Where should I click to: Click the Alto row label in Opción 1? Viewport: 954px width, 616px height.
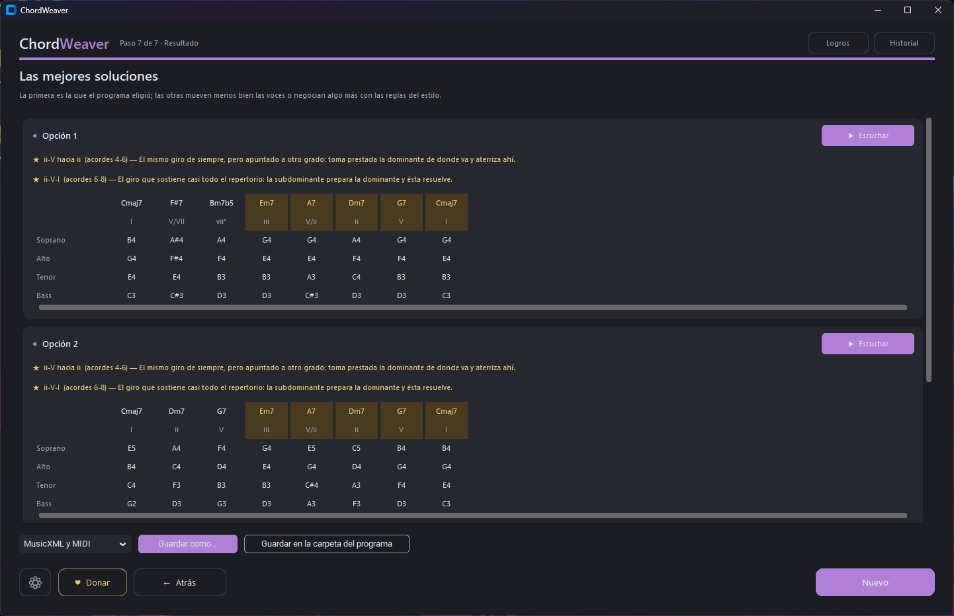coord(43,258)
